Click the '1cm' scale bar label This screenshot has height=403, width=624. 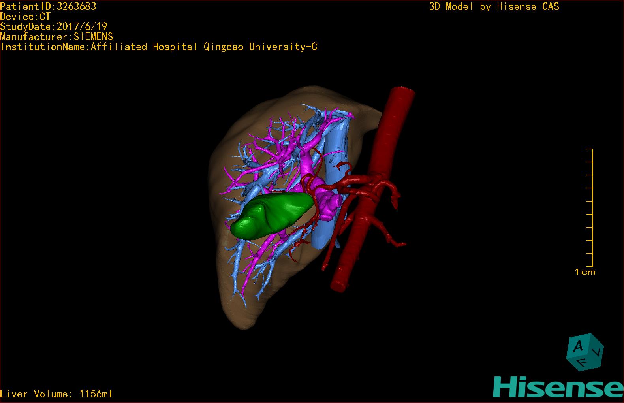(585, 272)
